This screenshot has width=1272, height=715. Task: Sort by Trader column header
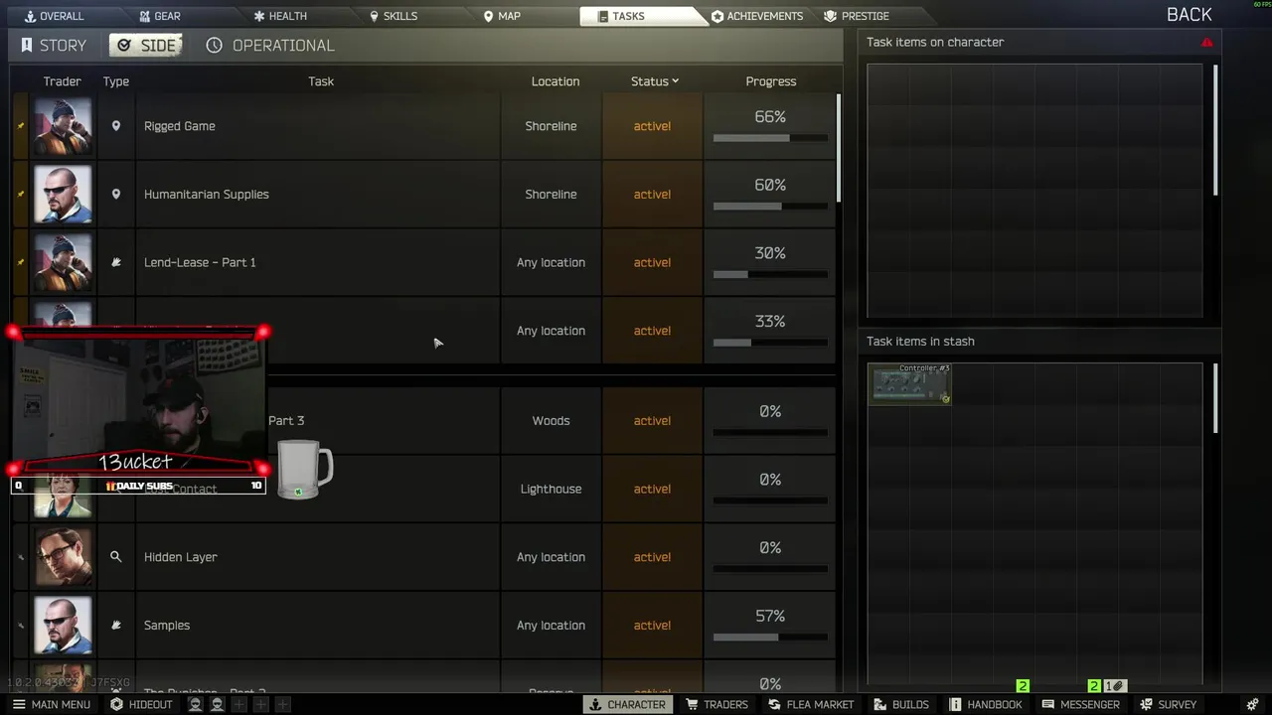62,81
